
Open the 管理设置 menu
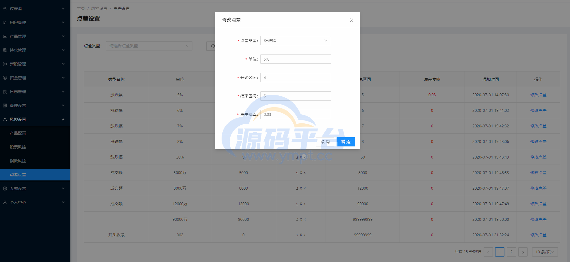pyautogui.click(x=35, y=105)
